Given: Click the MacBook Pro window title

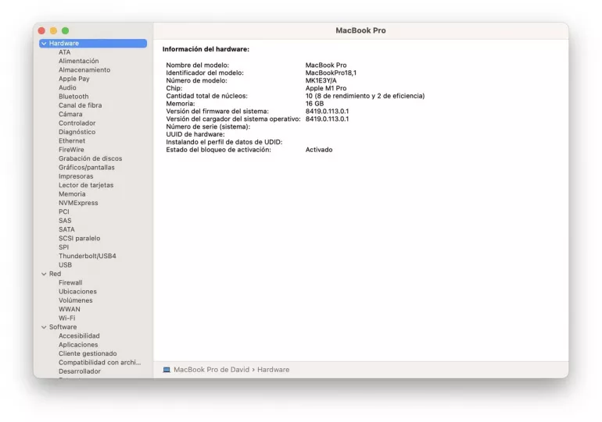Looking at the screenshot, I should [361, 30].
